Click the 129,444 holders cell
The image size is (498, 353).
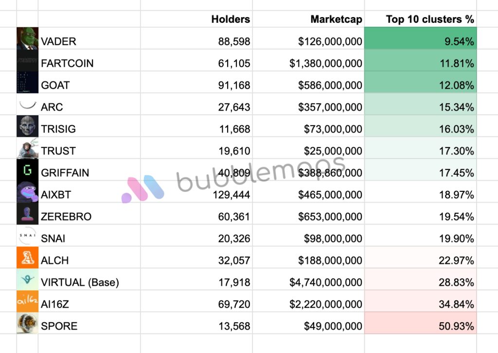pyautogui.click(x=231, y=195)
